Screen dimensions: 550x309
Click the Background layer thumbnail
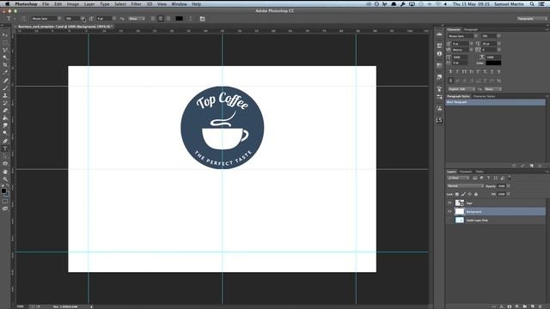(x=460, y=211)
